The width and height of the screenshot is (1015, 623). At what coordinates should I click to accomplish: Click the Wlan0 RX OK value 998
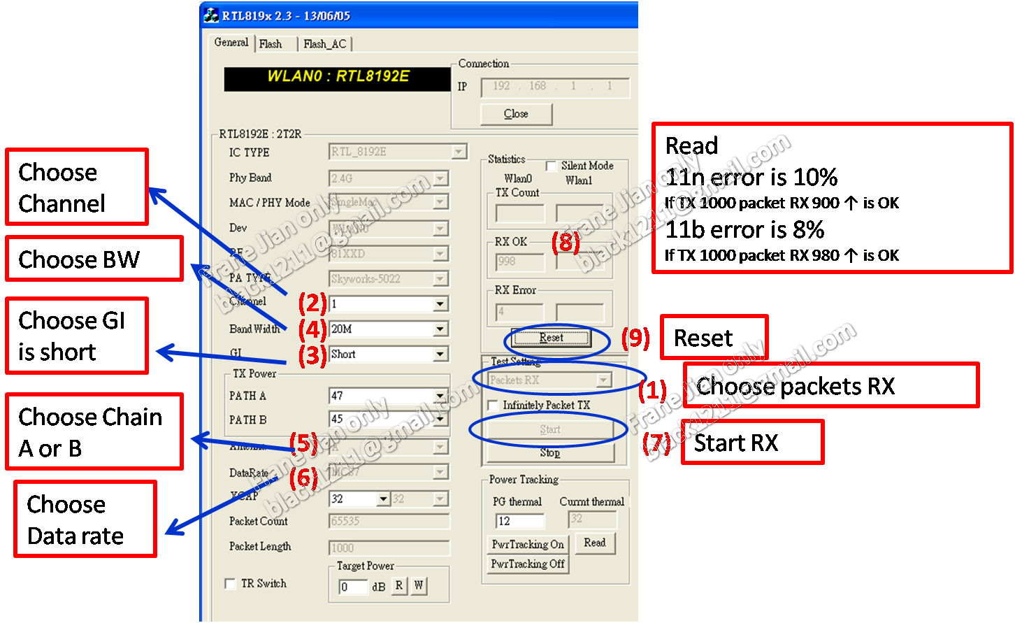tap(519, 262)
